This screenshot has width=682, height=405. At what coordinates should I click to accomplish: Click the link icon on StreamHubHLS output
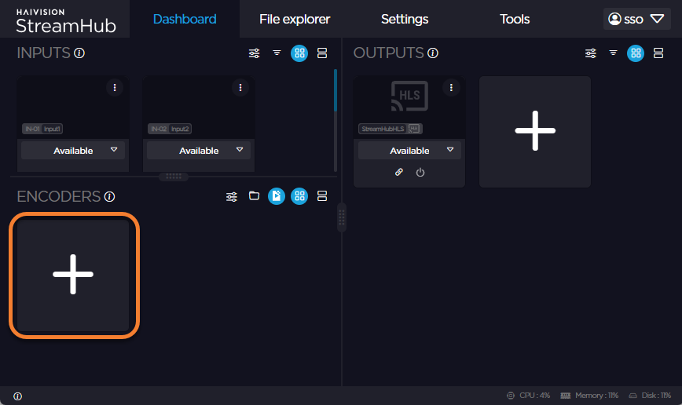coord(398,173)
